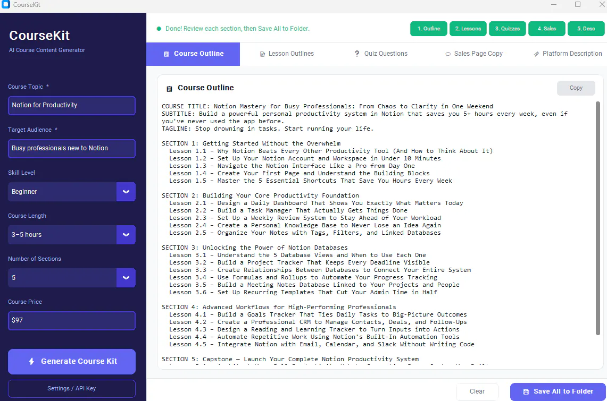Click Lesson 4.5 Integrate Notion with Email line
The width and height of the screenshot is (607, 401).
tap(322, 344)
